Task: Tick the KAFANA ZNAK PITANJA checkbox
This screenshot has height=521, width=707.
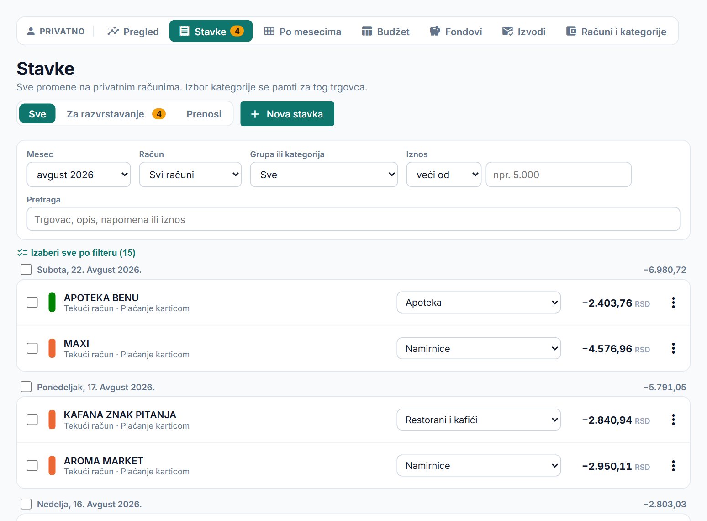Action: [32, 420]
